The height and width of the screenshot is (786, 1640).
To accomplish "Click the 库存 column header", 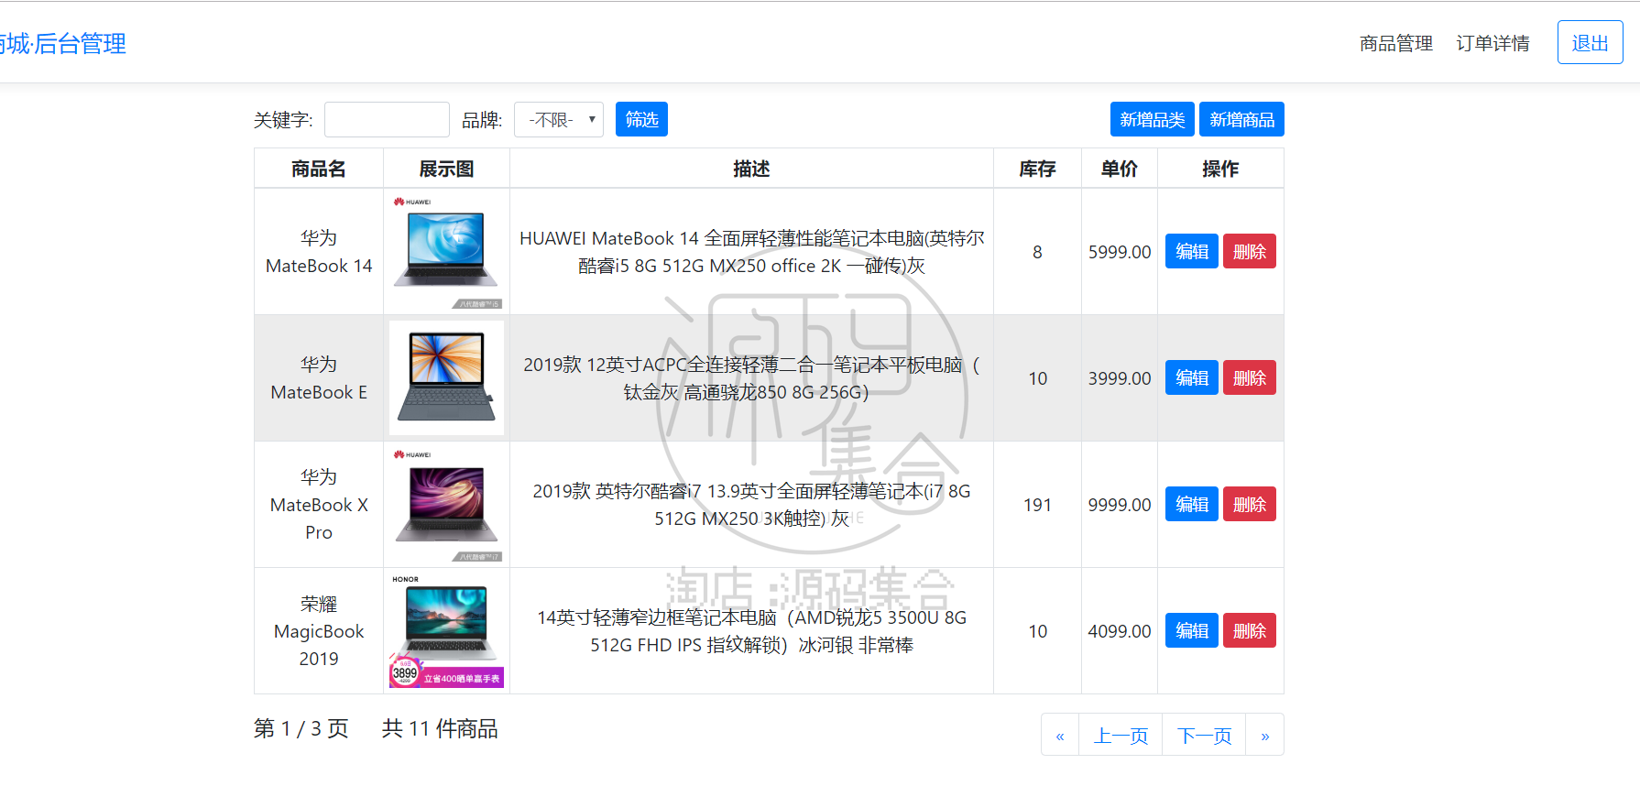I will (1037, 169).
